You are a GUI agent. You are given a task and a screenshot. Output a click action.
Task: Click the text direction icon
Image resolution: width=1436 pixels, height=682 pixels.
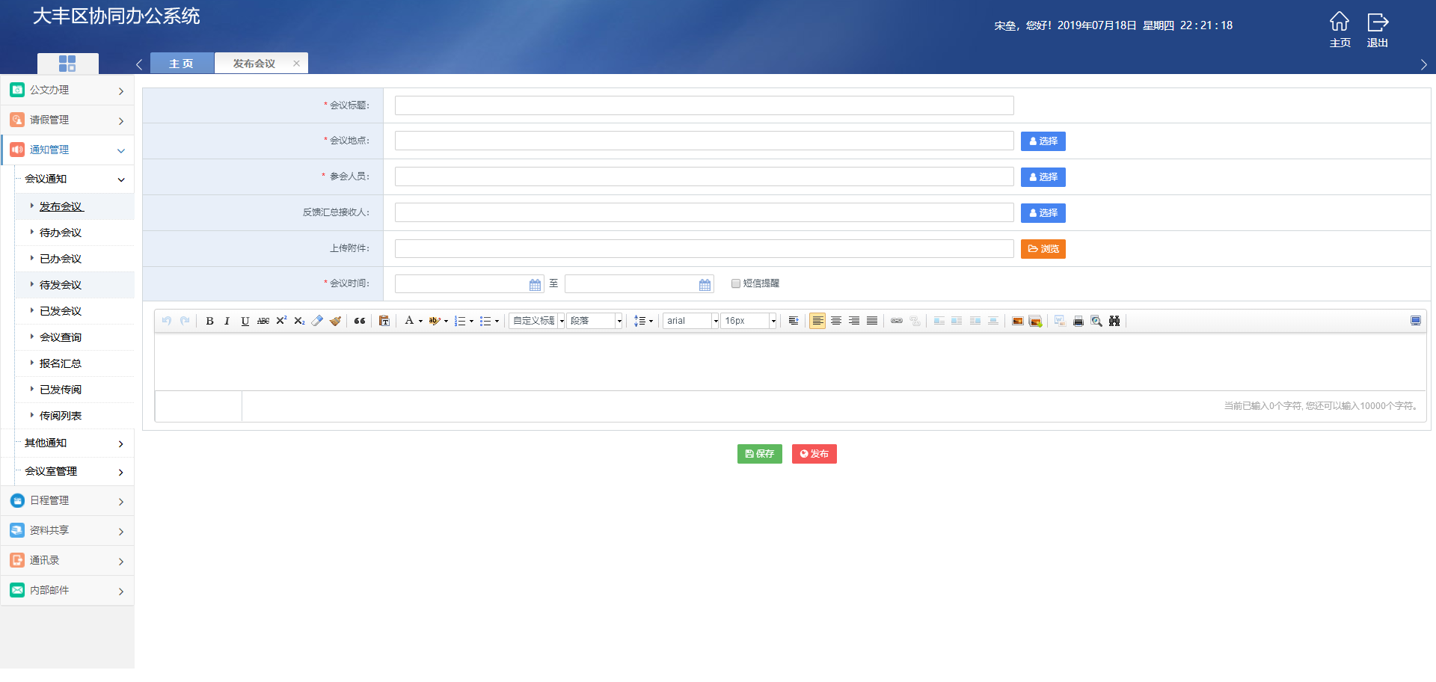point(794,321)
